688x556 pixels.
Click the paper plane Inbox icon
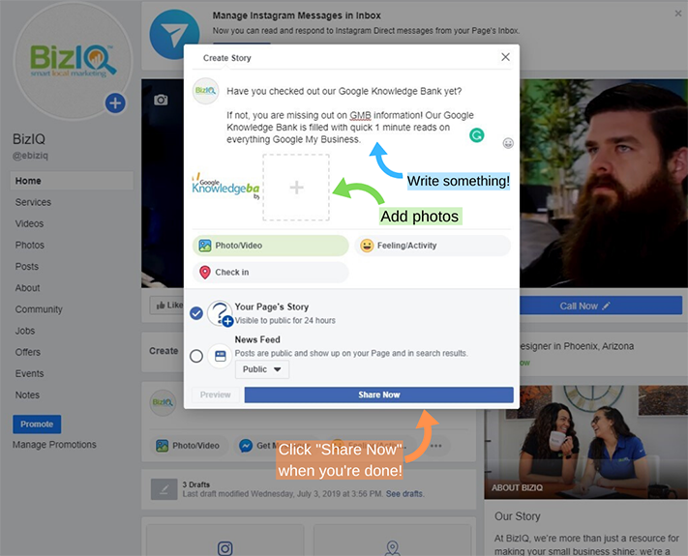coord(174,34)
